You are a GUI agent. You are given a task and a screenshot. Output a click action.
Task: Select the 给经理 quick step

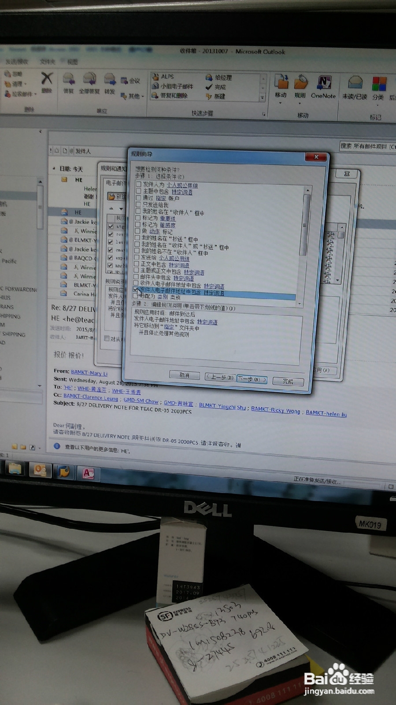pos(218,78)
